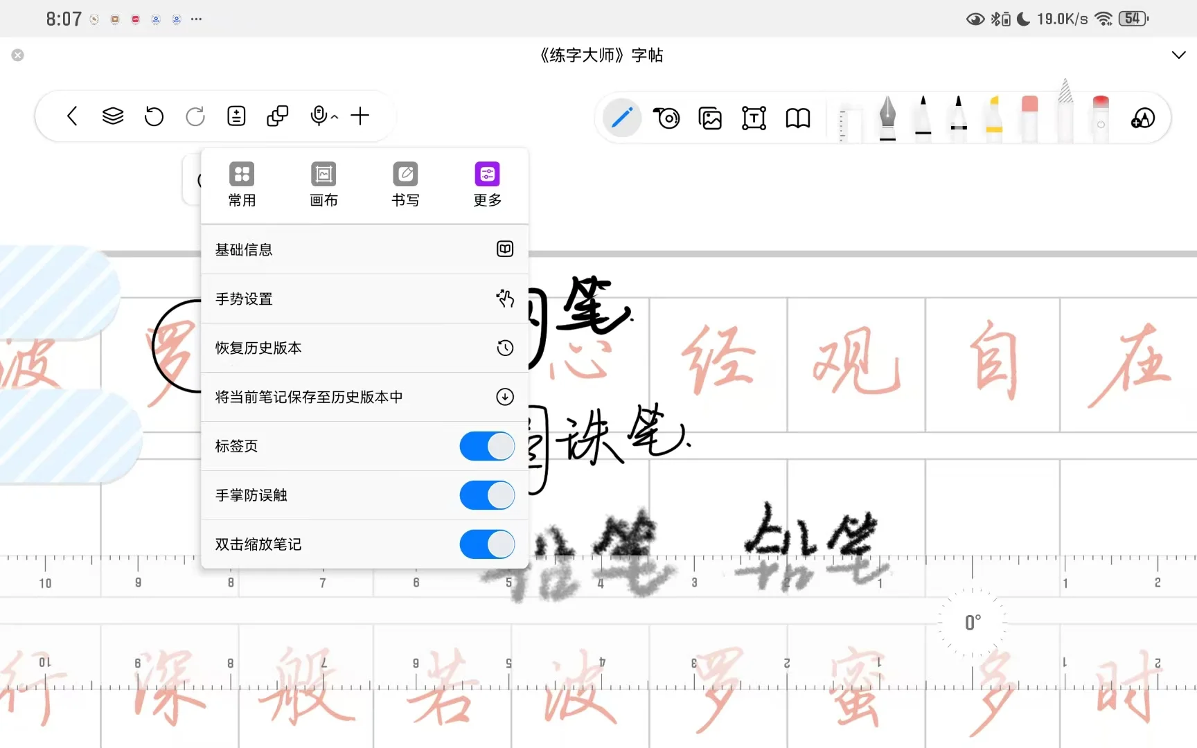Switch to the 书写 tab
This screenshot has height=748, width=1197.
pos(405,184)
